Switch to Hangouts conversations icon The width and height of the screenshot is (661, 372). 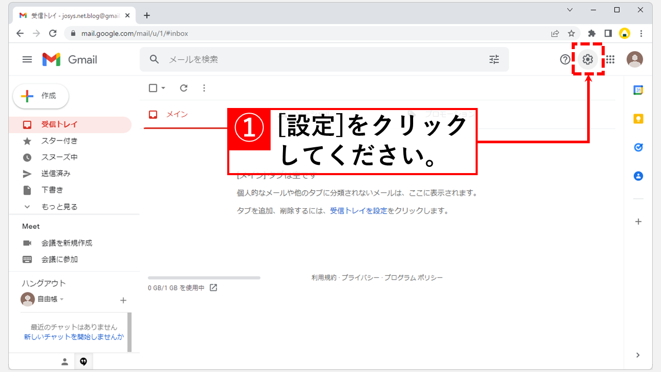[84, 362]
